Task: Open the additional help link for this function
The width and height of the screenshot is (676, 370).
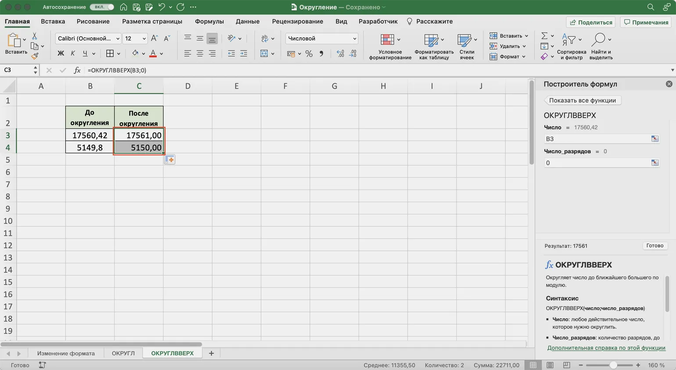Action: click(x=606, y=348)
